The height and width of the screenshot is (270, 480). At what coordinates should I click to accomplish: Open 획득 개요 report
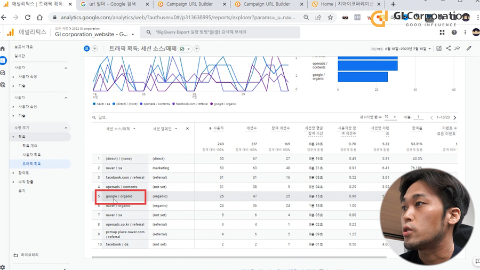click(x=30, y=146)
